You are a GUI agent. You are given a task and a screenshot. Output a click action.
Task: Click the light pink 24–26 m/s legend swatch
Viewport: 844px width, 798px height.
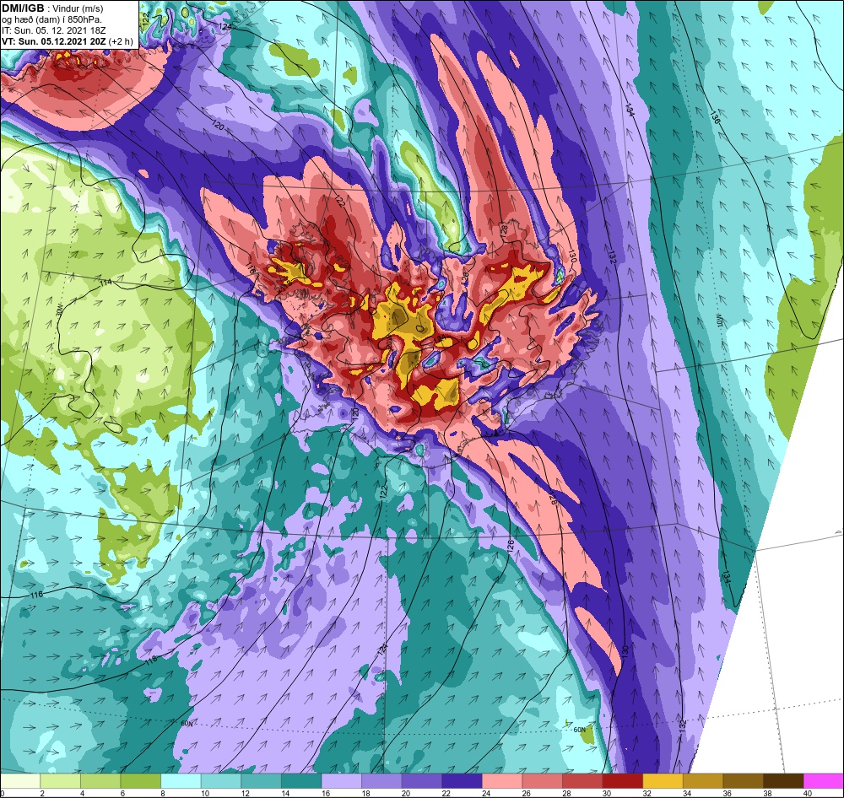[x=501, y=781]
